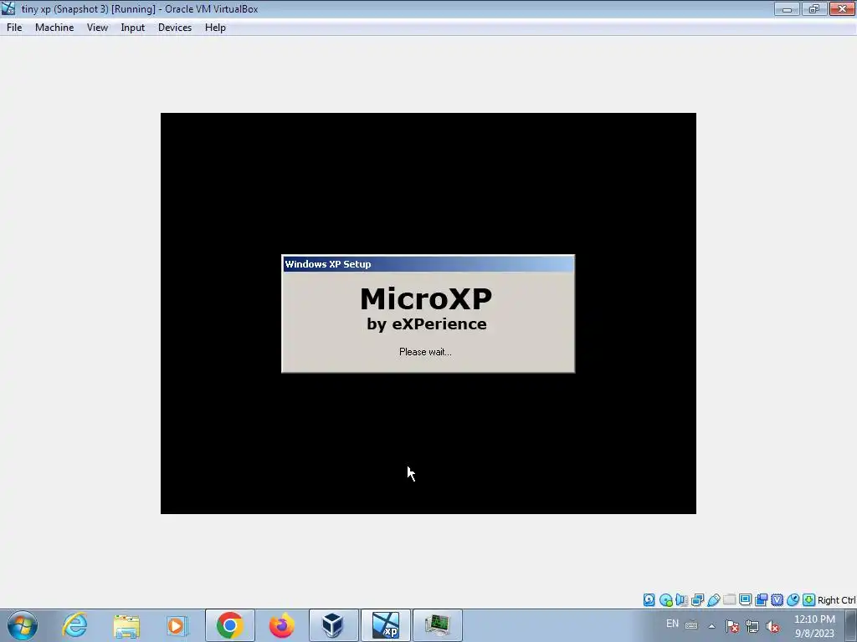Viewport: 857px width, 642px height.
Task: Click the USB devices status icon
Action: click(713, 600)
